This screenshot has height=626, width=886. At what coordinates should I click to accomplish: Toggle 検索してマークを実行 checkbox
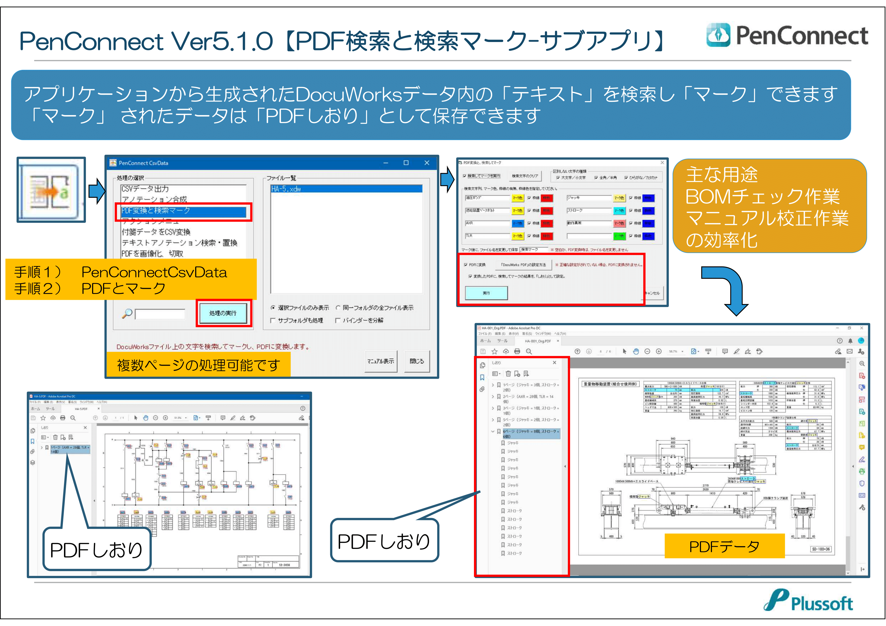tap(465, 176)
